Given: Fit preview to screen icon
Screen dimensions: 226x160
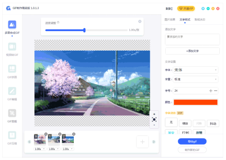Looking at the screenshot, I should click(154, 119).
